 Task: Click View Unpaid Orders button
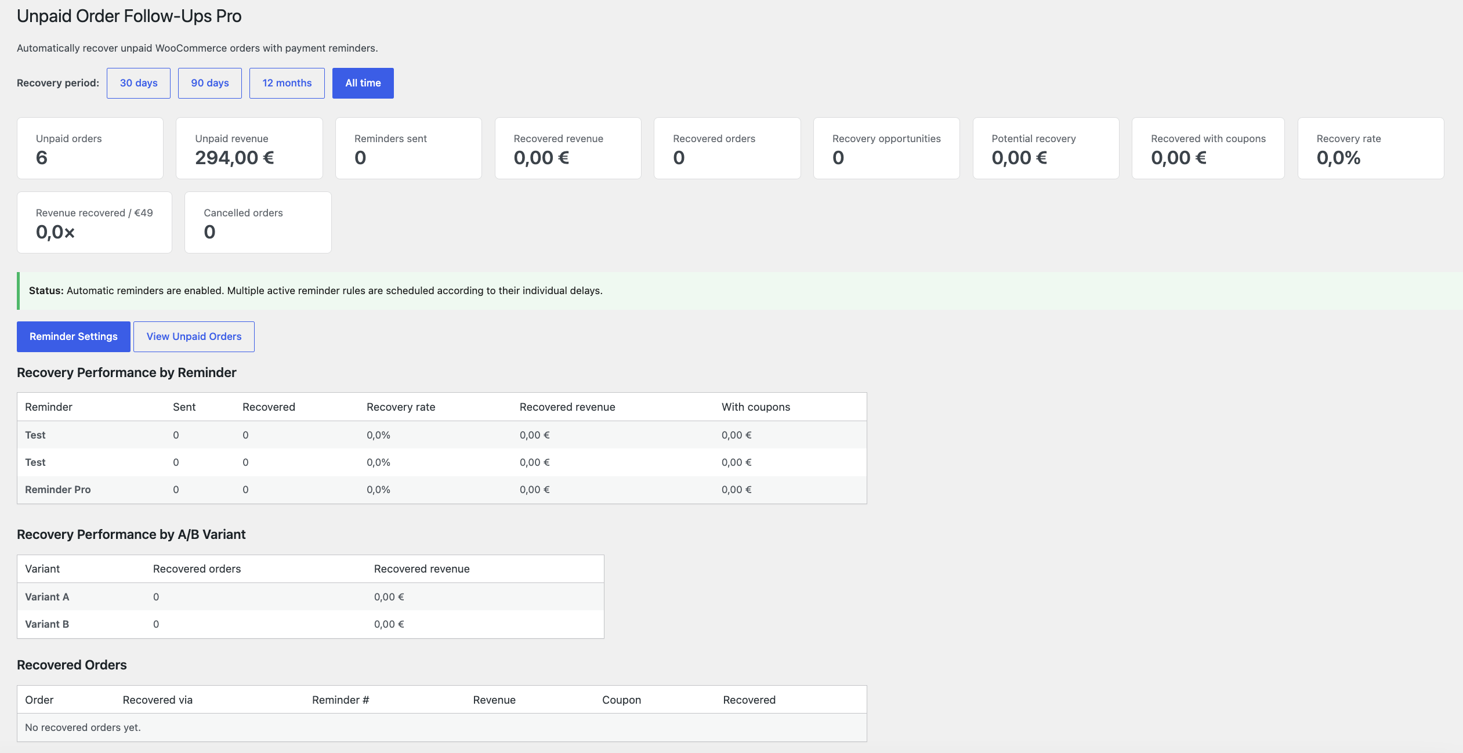194,336
